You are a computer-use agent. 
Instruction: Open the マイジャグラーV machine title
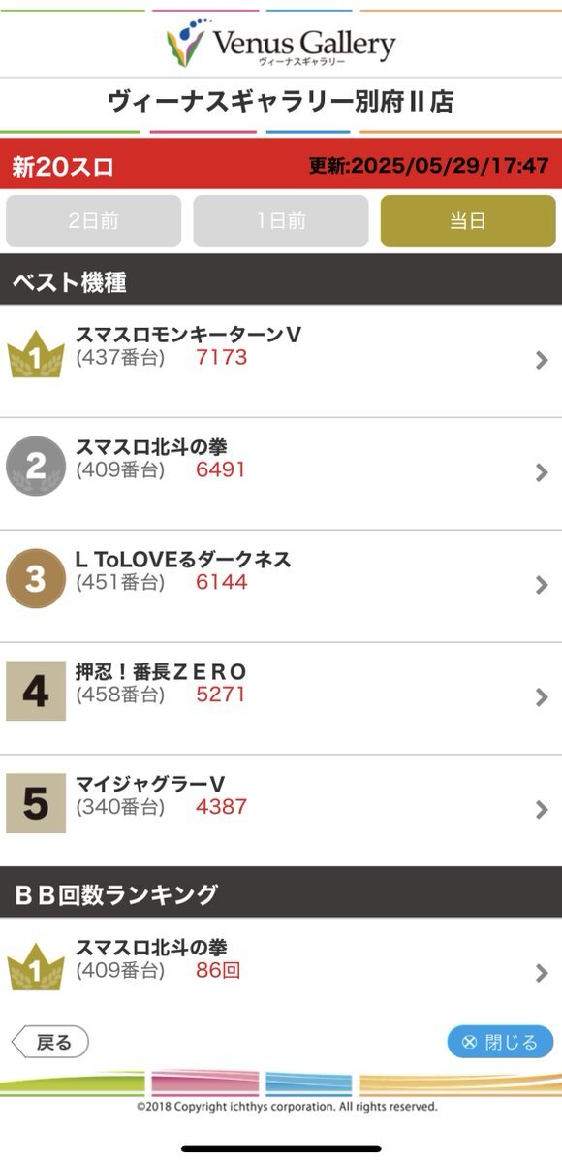(x=150, y=784)
